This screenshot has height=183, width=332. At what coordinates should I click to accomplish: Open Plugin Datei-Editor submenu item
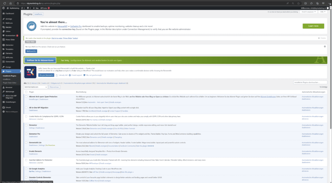(10, 83)
